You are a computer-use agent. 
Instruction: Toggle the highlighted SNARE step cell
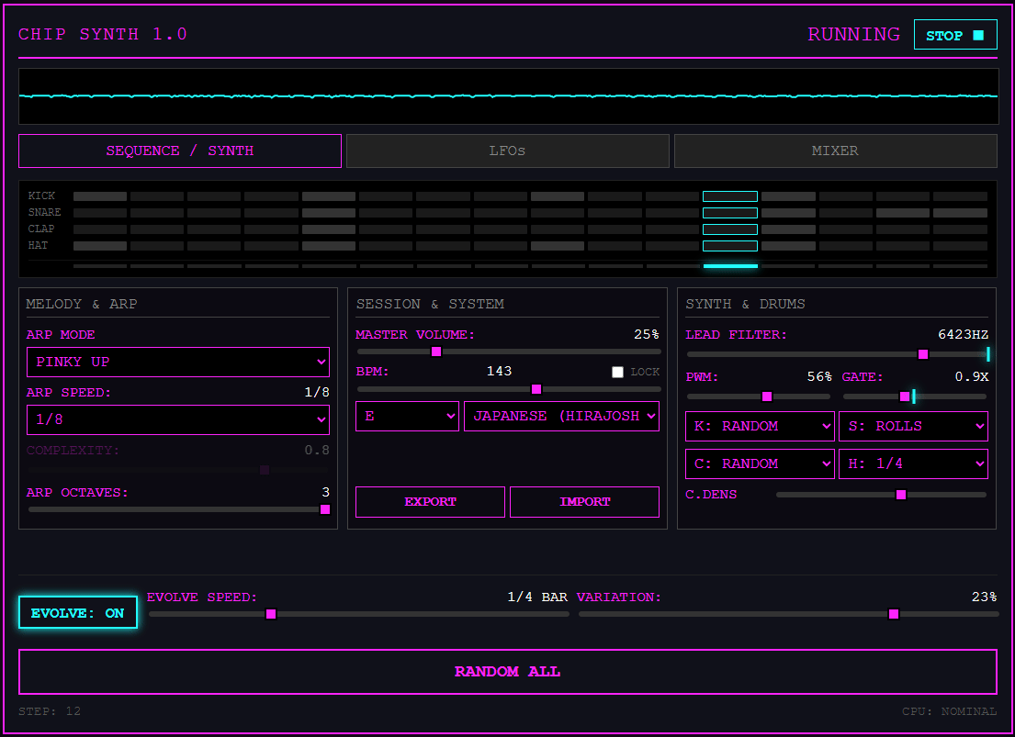click(x=729, y=213)
